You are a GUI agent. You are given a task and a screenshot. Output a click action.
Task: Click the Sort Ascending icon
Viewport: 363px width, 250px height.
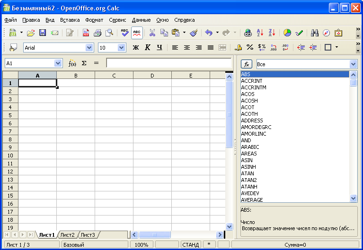point(260,33)
